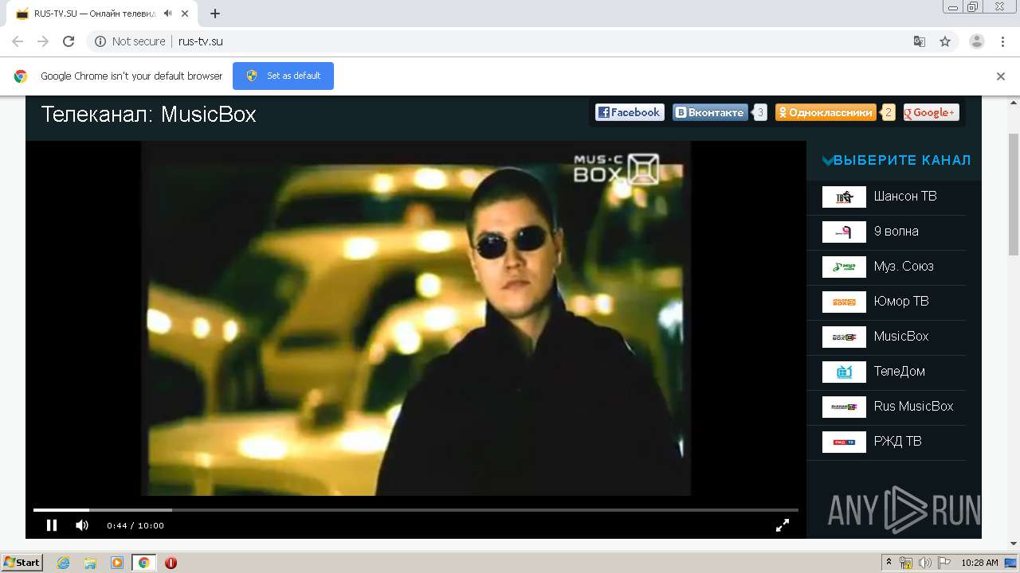View the Not secure site information
Viewport: 1020px width, 573px height.
130,41
